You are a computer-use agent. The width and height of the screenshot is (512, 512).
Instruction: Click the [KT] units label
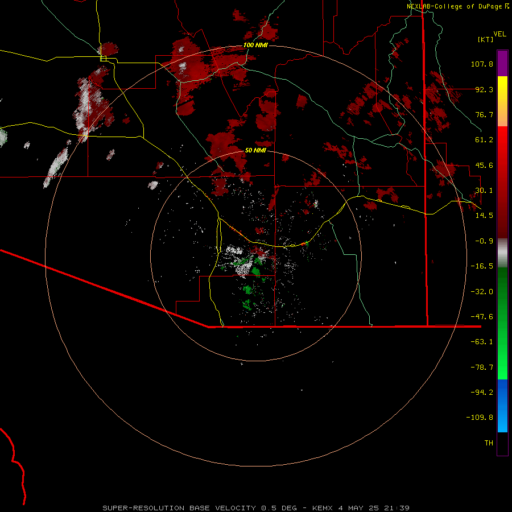click(x=486, y=39)
